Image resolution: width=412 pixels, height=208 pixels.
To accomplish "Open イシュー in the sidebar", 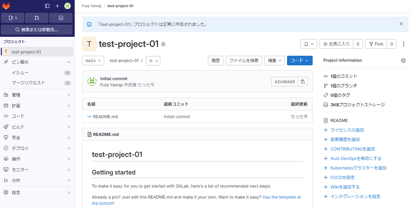I will click(37, 73).
